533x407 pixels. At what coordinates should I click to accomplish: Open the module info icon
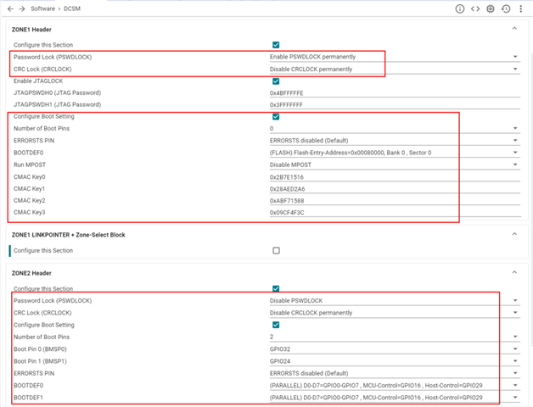pyautogui.click(x=460, y=8)
